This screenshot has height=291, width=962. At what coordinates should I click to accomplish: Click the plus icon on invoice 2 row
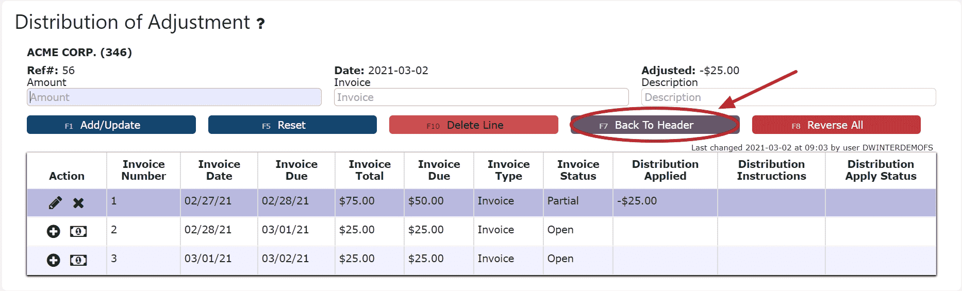pyautogui.click(x=54, y=231)
